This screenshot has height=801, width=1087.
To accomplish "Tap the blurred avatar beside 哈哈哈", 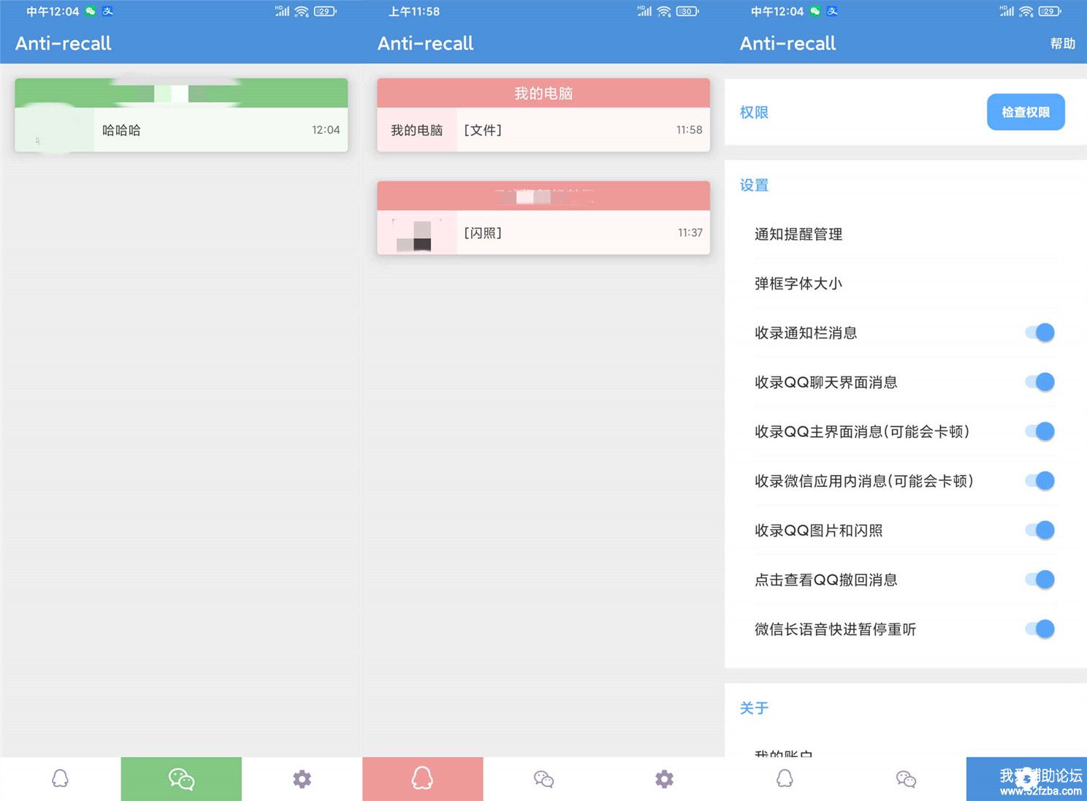I will (55, 130).
